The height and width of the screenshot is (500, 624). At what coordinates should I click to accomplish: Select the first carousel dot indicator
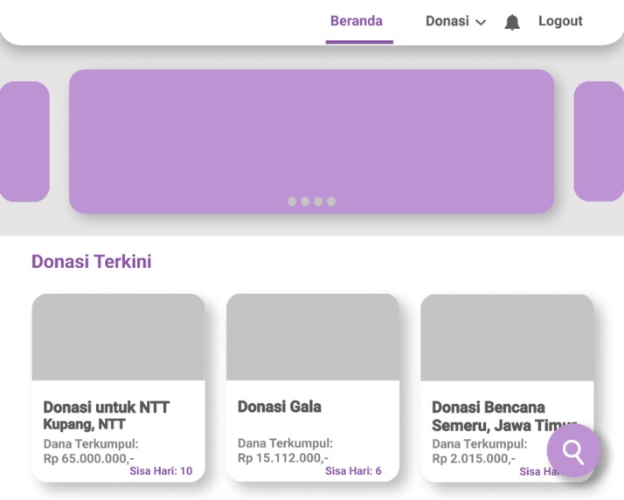pyautogui.click(x=292, y=202)
